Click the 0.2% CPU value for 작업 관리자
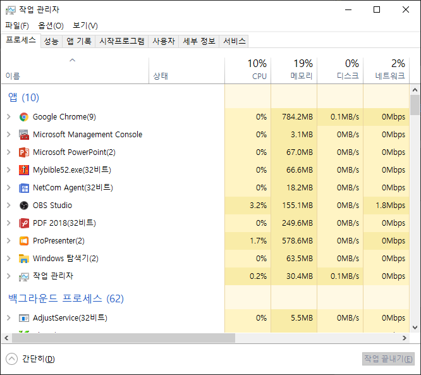This screenshot has width=421, height=375. tap(258, 276)
